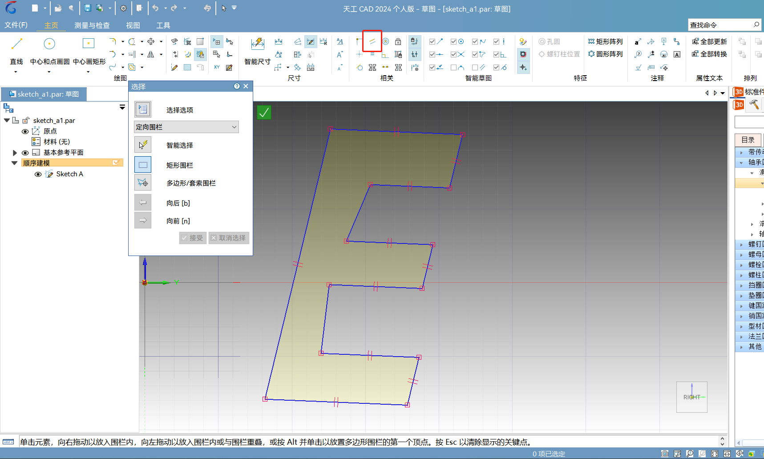Click the 圆形阵列 button
This screenshot has width=764, height=459.
(605, 54)
